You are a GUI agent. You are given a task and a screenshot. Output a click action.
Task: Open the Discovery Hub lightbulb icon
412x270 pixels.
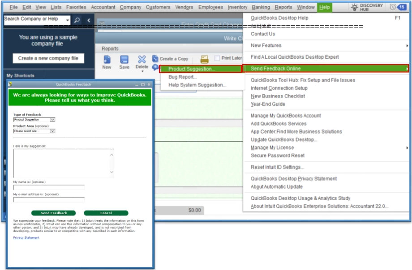pyautogui.click(x=355, y=7)
